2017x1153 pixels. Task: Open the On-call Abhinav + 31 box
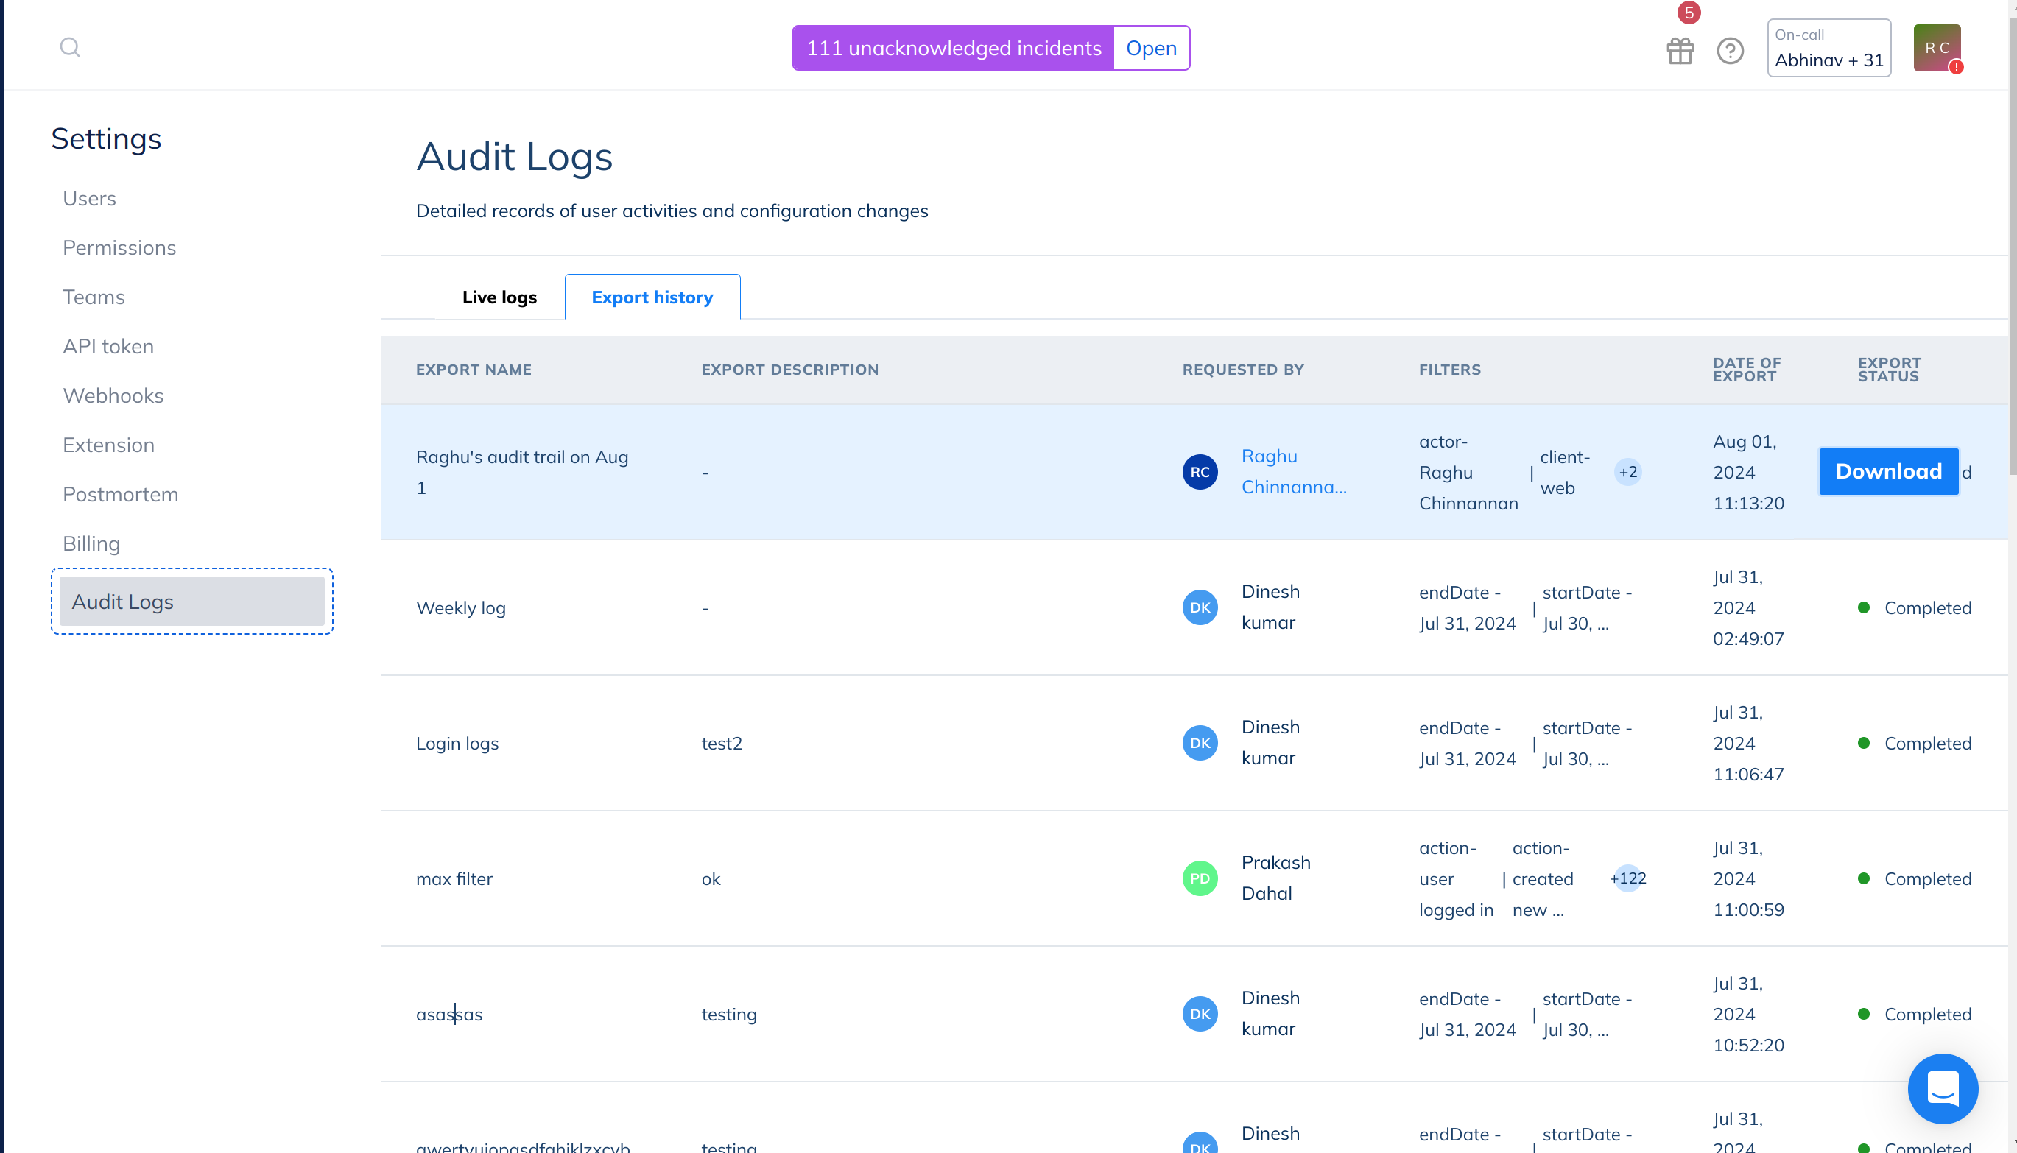(1828, 49)
